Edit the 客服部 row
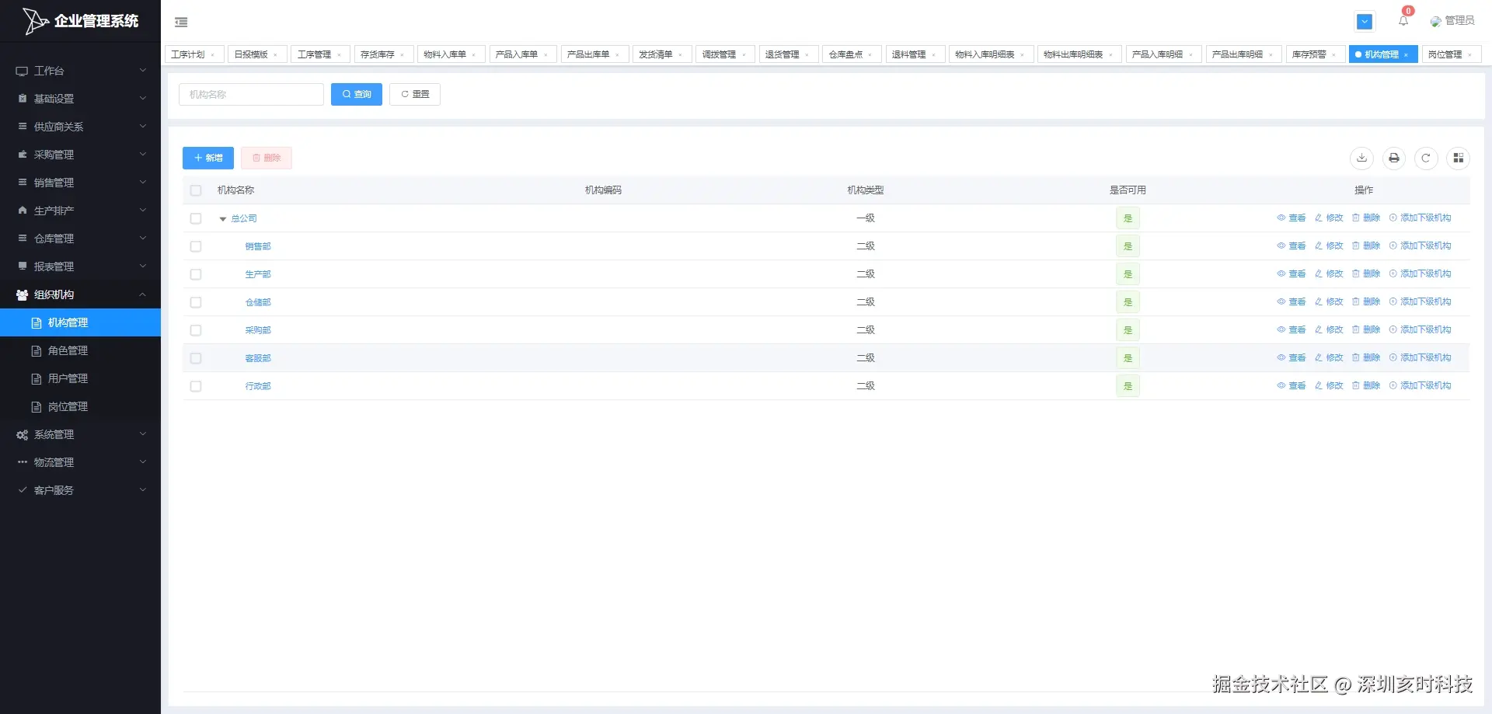The image size is (1492, 714). 1329,358
